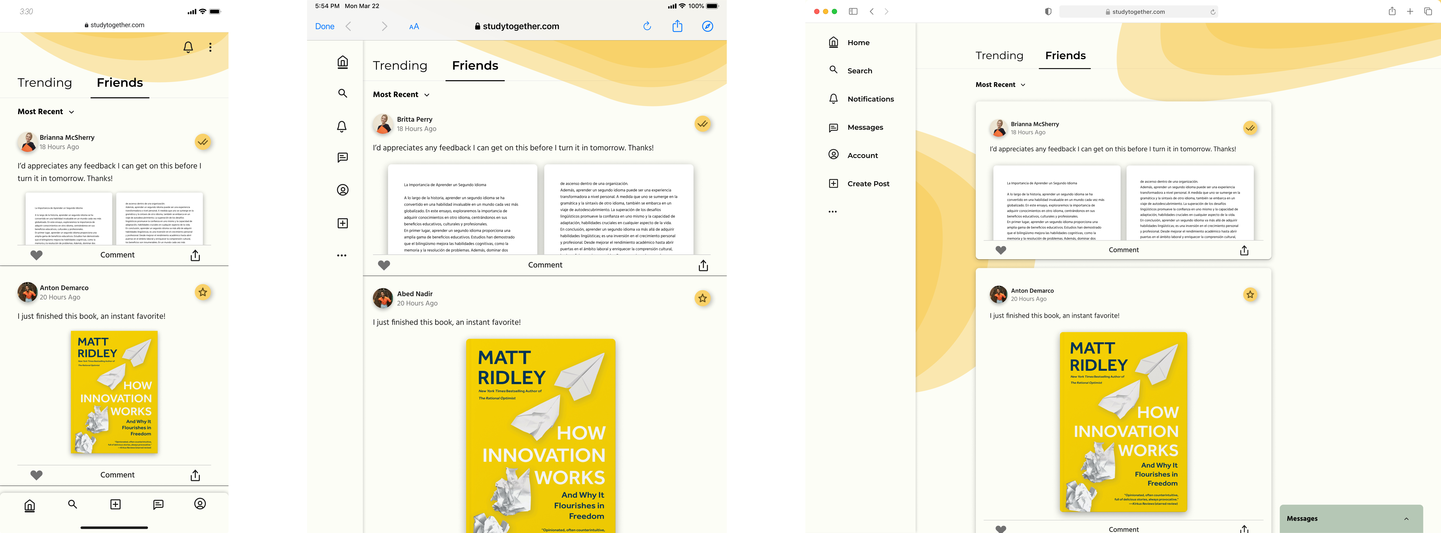Viewport: 1441px width, 533px height.
Task: Open messages from the tablet sidebar icon
Action: [342, 158]
